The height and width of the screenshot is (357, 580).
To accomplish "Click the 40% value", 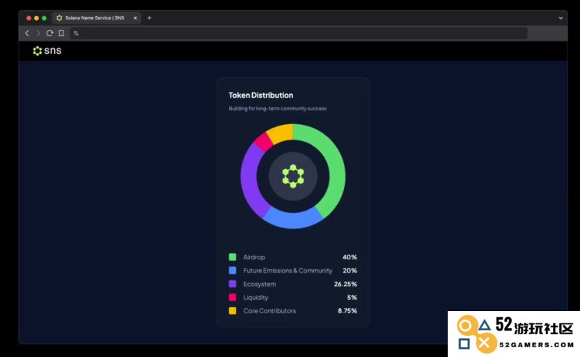I will (x=350, y=257).
